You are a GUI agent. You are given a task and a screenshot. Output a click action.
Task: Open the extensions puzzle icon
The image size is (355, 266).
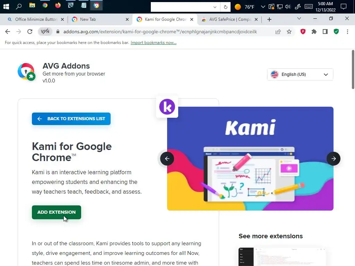[x=314, y=32]
